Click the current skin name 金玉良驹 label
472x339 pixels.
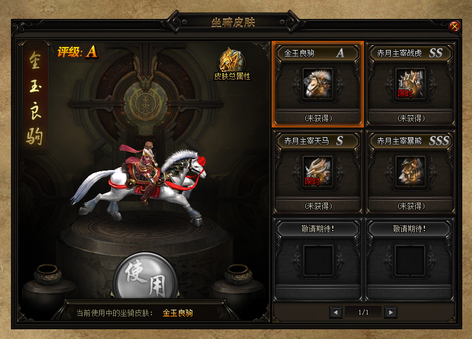click(178, 313)
